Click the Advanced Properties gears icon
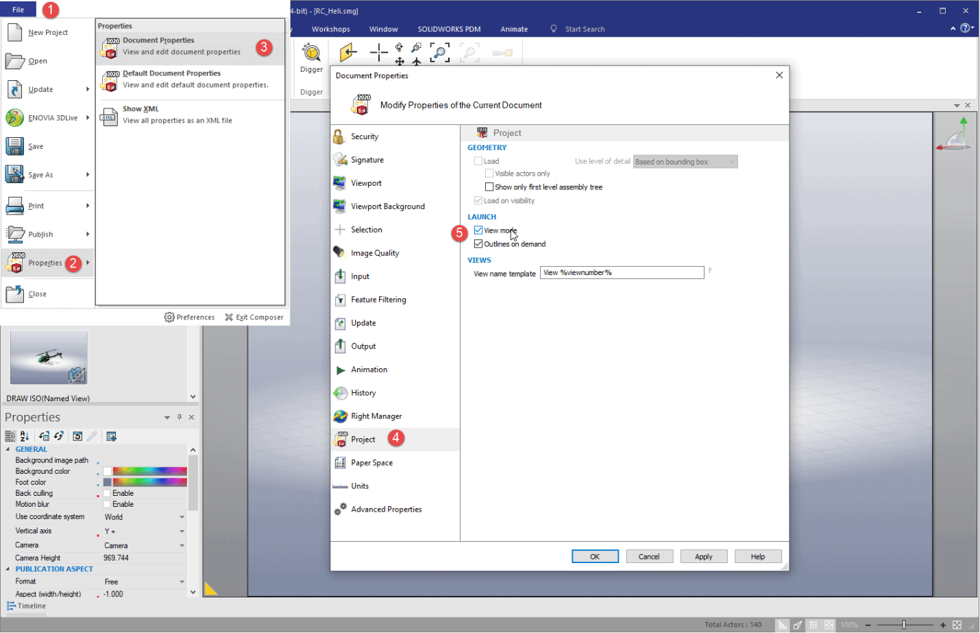 pyautogui.click(x=340, y=510)
